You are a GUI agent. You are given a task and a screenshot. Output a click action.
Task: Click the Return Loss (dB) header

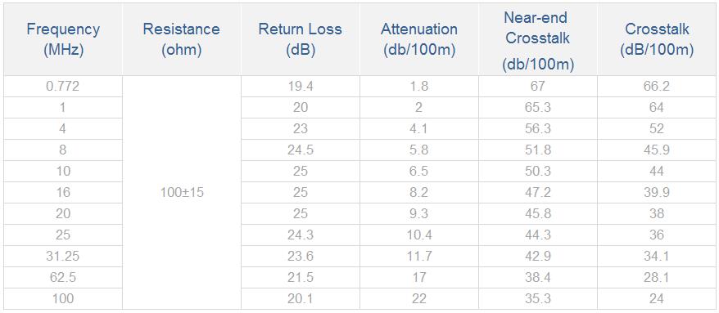(x=301, y=39)
